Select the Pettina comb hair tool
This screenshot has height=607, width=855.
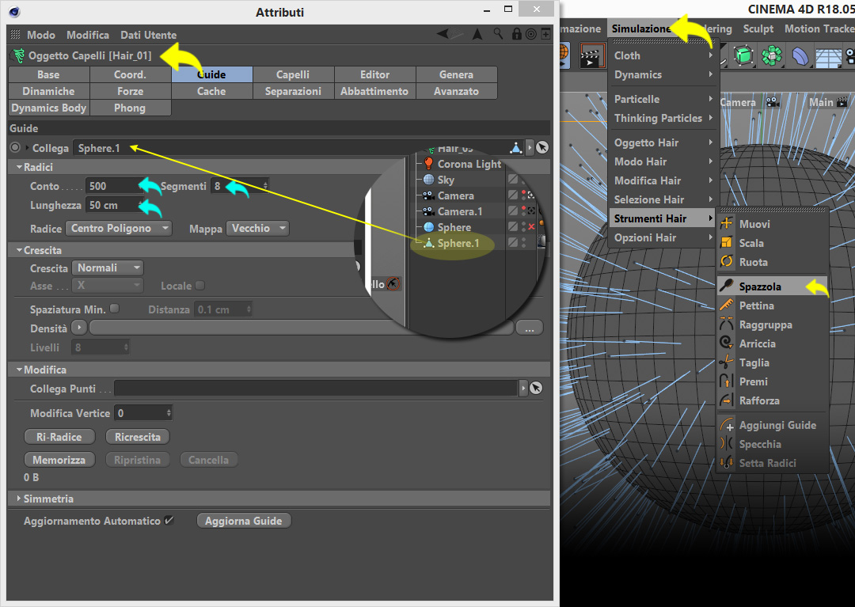pyautogui.click(x=772, y=305)
